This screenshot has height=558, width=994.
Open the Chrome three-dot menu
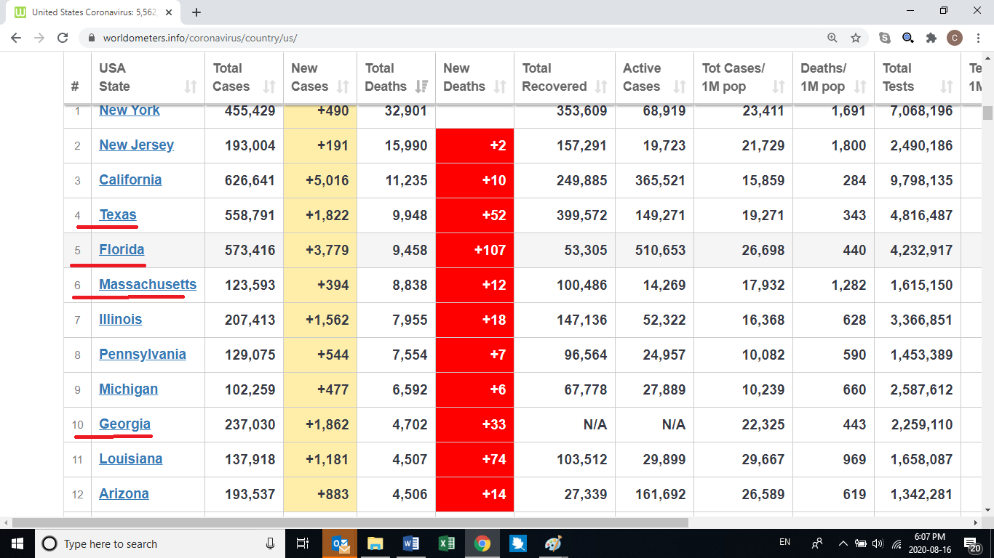[979, 38]
